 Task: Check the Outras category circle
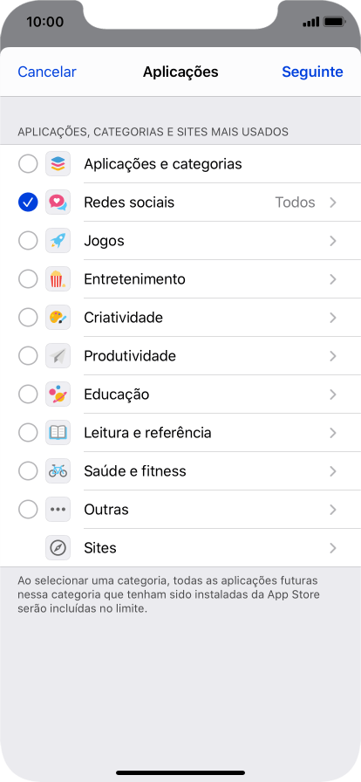(28, 510)
